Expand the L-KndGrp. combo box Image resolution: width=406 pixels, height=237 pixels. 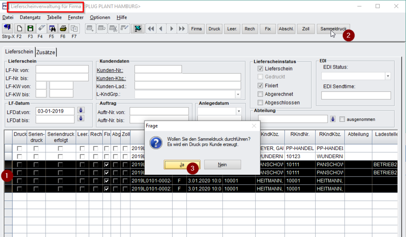click(238, 95)
